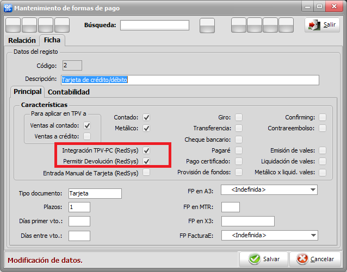Screen dimensions: 347x272
Task: Check the Pagaré checkbox
Action: 239,150
